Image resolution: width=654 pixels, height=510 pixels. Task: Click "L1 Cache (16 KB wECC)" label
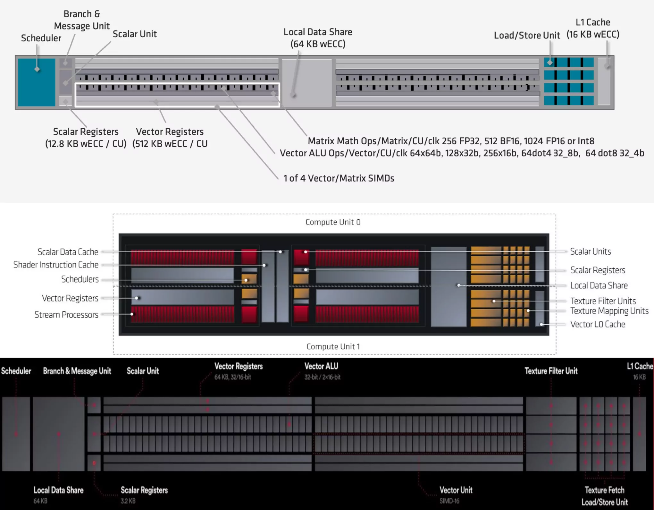click(x=593, y=28)
